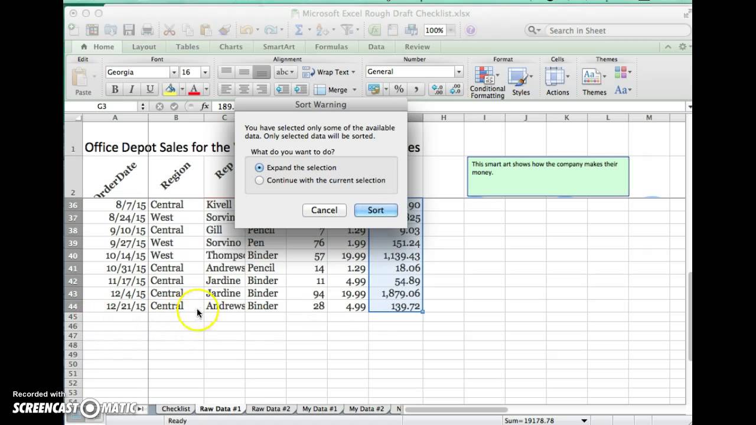Toggle Align Text Right

262,89
